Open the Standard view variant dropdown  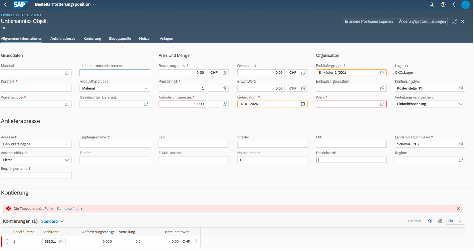pos(53,222)
